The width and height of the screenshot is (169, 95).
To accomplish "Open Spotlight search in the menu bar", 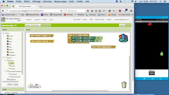I will click(161, 1).
